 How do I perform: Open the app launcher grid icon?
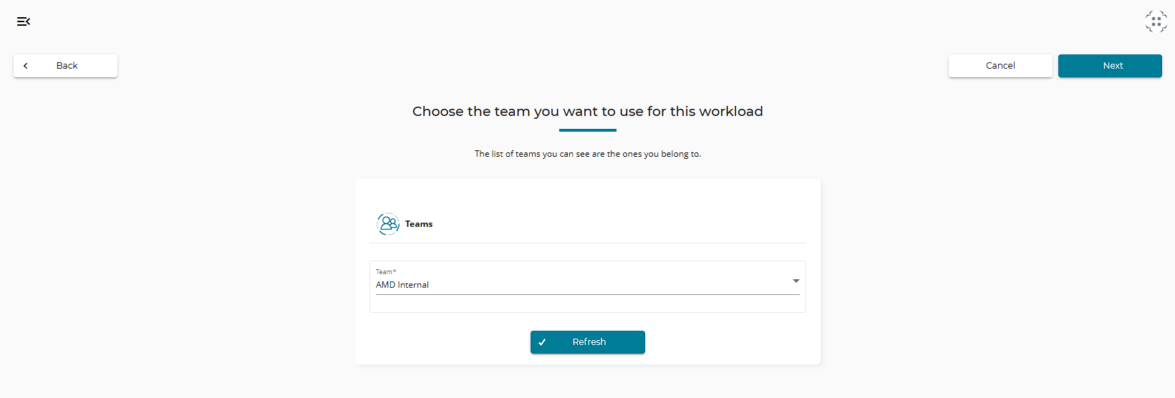pos(1156,21)
